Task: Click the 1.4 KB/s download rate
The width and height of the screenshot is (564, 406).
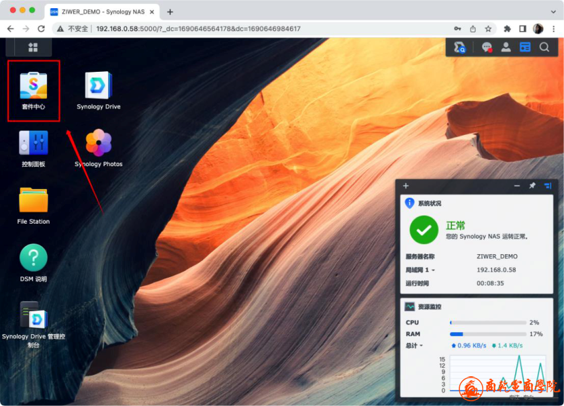Action: pyautogui.click(x=507, y=345)
